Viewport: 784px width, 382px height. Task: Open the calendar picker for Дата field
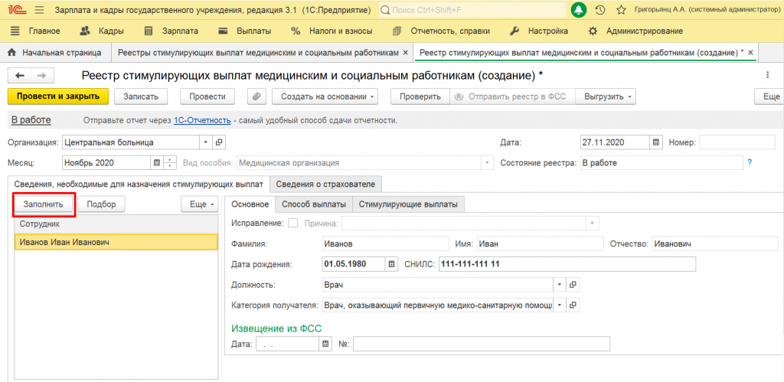point(656,142)
